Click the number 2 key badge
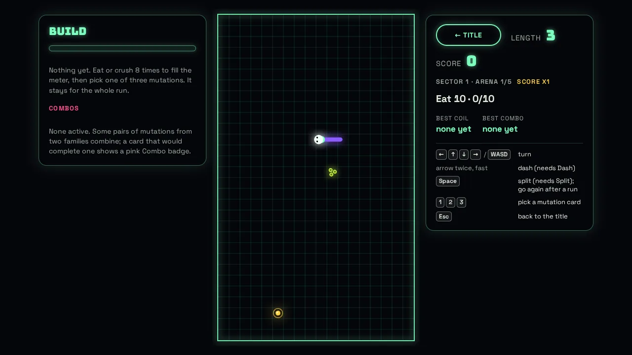 (451, 202)
